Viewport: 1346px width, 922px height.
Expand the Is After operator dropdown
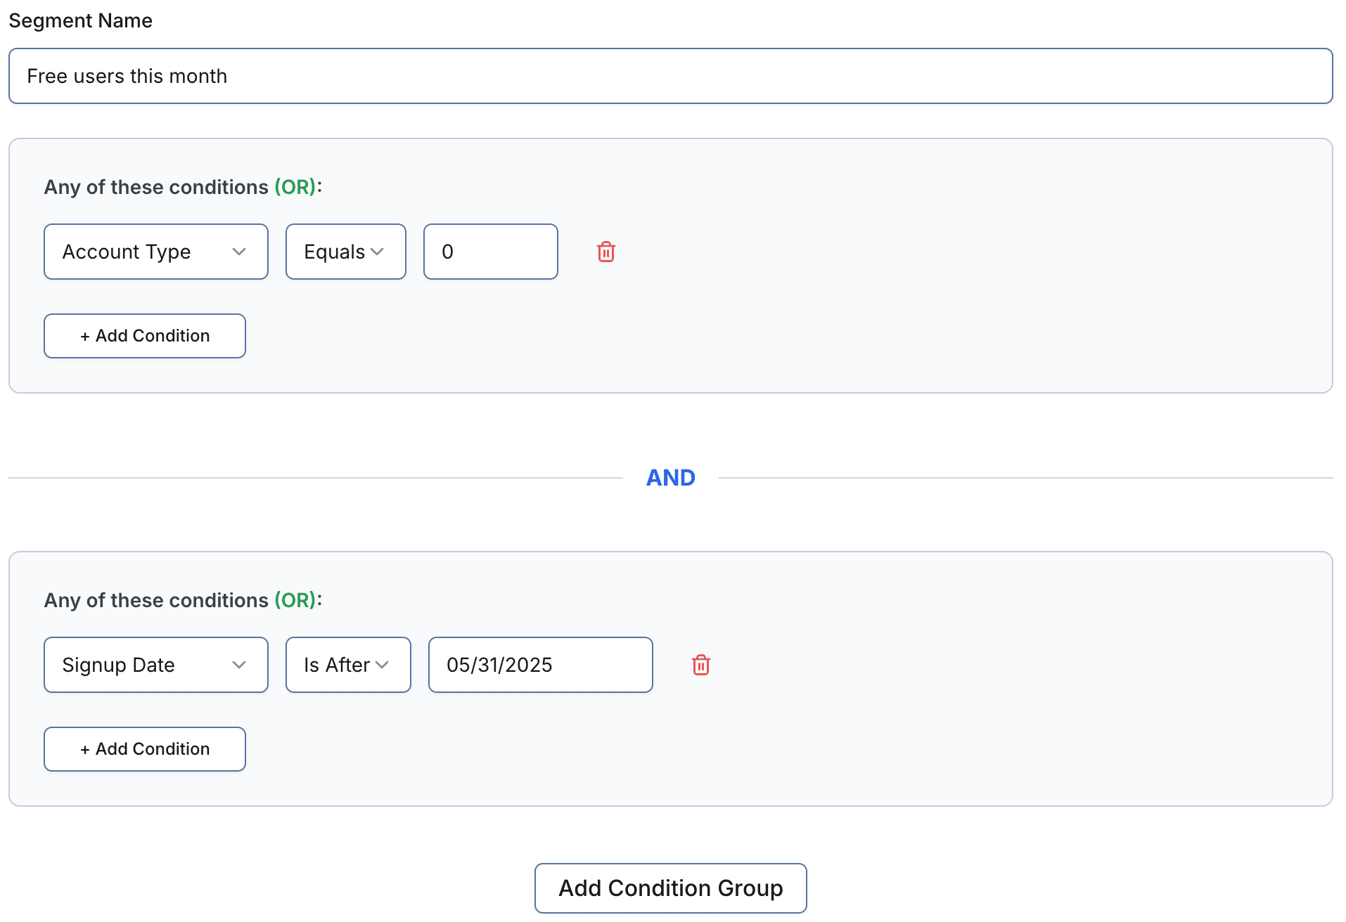click(347, 665)
